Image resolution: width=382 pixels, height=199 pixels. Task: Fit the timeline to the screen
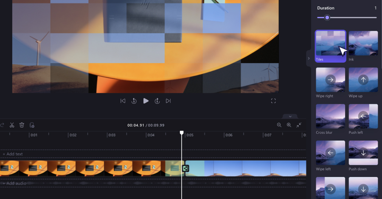point(299,125)
